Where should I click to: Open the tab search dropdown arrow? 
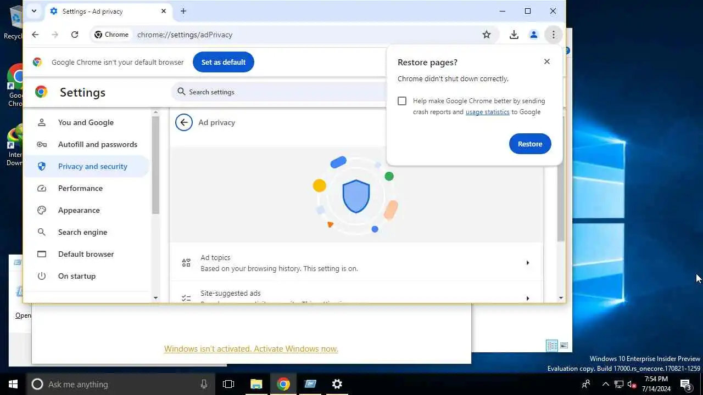(34, 11)
